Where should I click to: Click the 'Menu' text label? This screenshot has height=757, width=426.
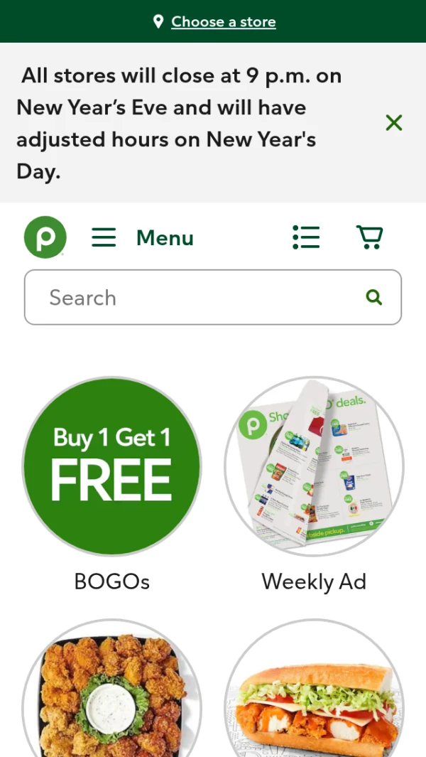165,238
